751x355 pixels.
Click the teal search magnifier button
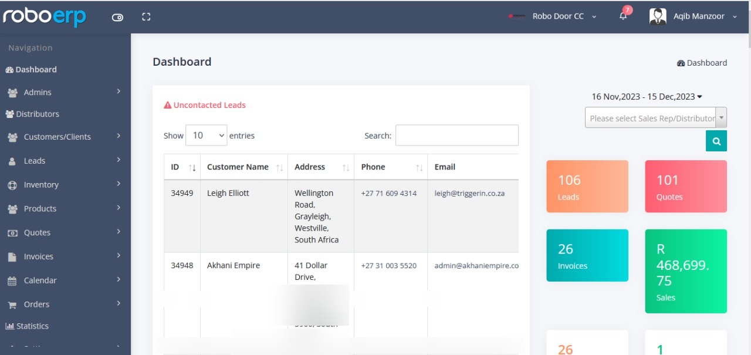point(716,141)
